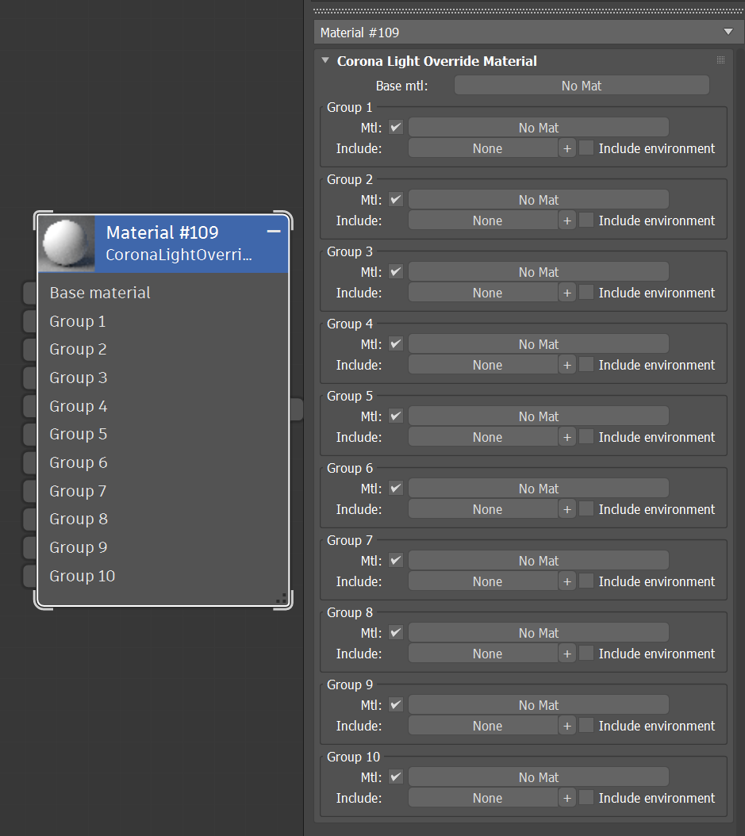745x836 pixels.
Task: Click the node's output socket on right edge
Action: [297, 409]
